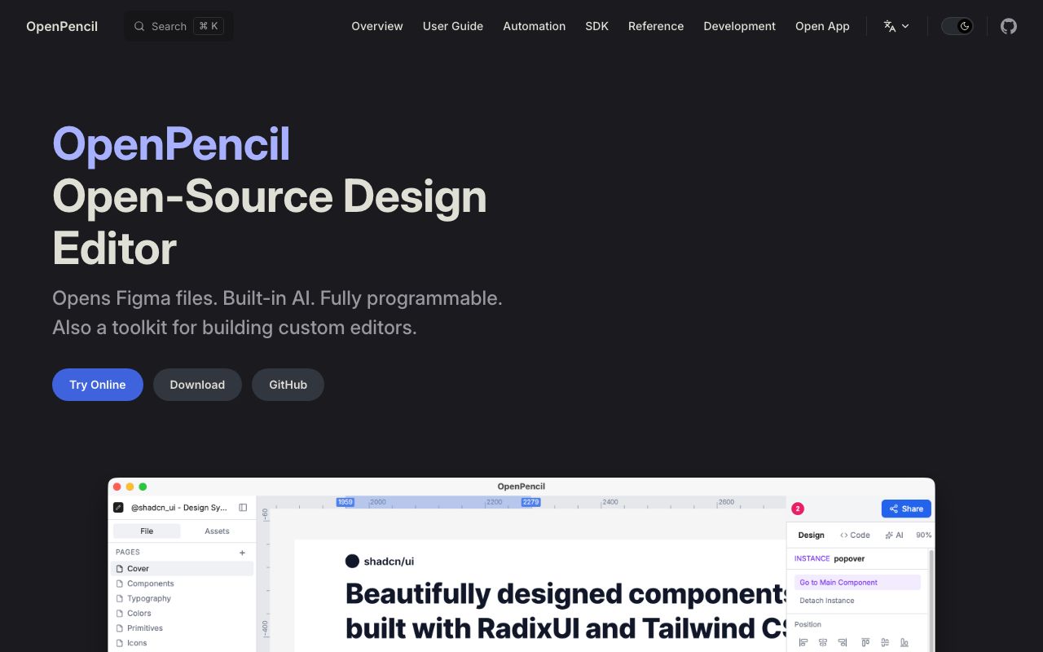The height and width of the screenshot is (652, 1043).
Task: Click Open App in the navigation
Action: [x=822, y=26]
